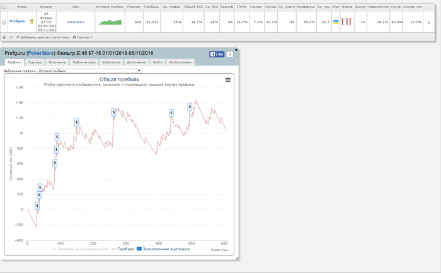Toggle the "Прибыль за минусом рейка" legend series
The width and height of the screenshot is (441, 273).
click(x=80, y=249)
